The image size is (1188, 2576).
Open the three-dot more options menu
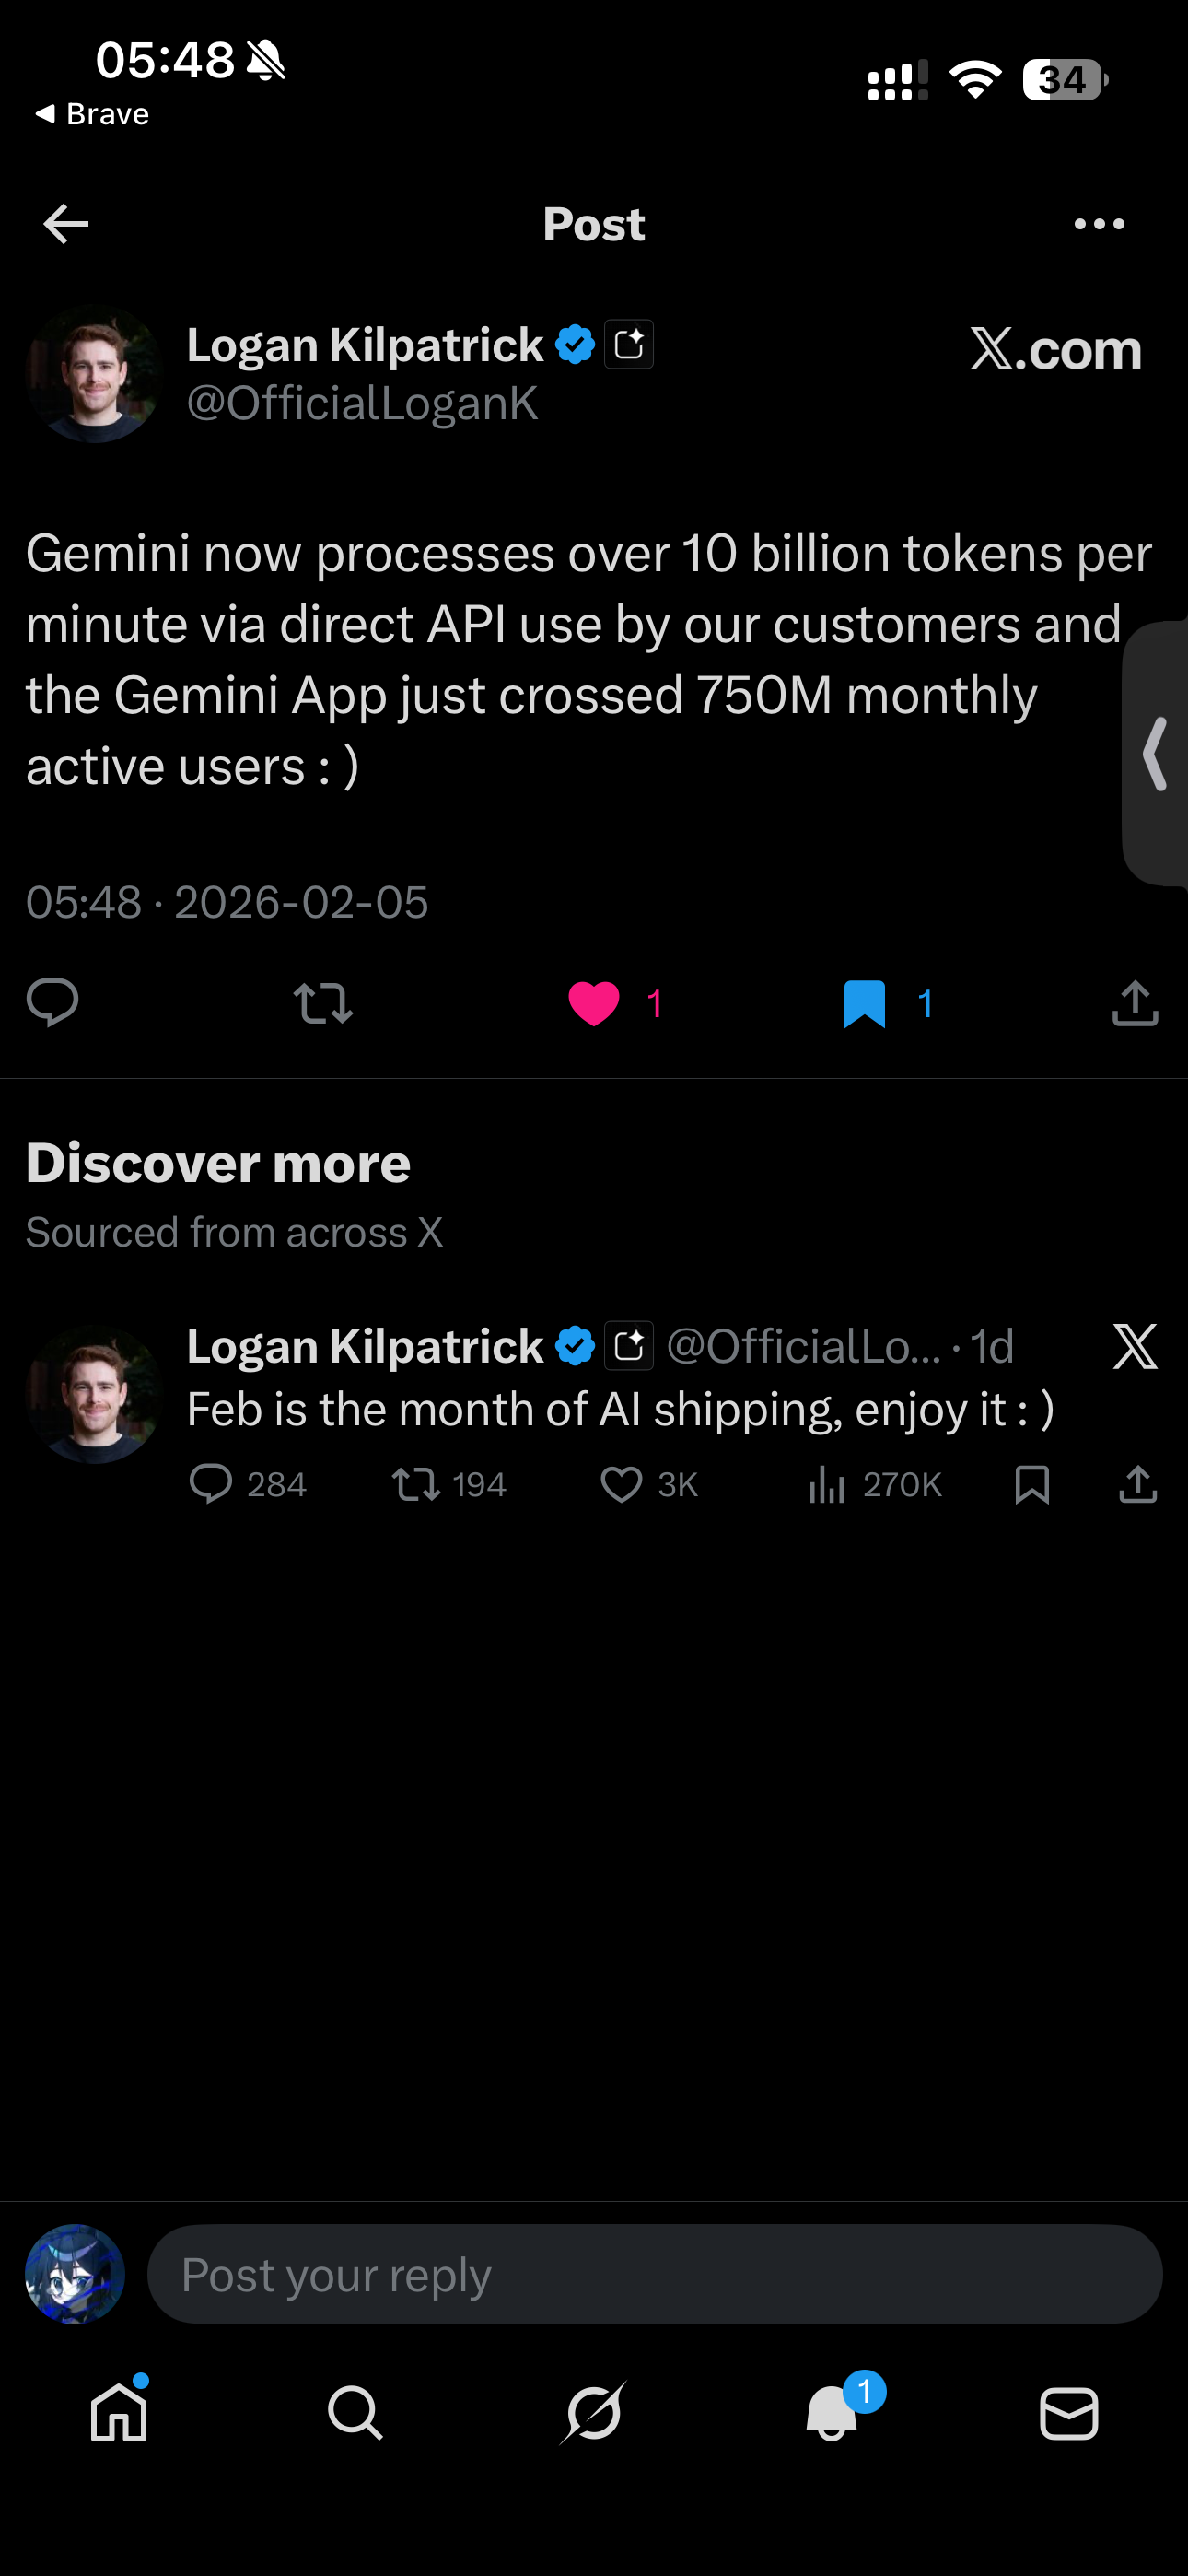pos(1098,224)
